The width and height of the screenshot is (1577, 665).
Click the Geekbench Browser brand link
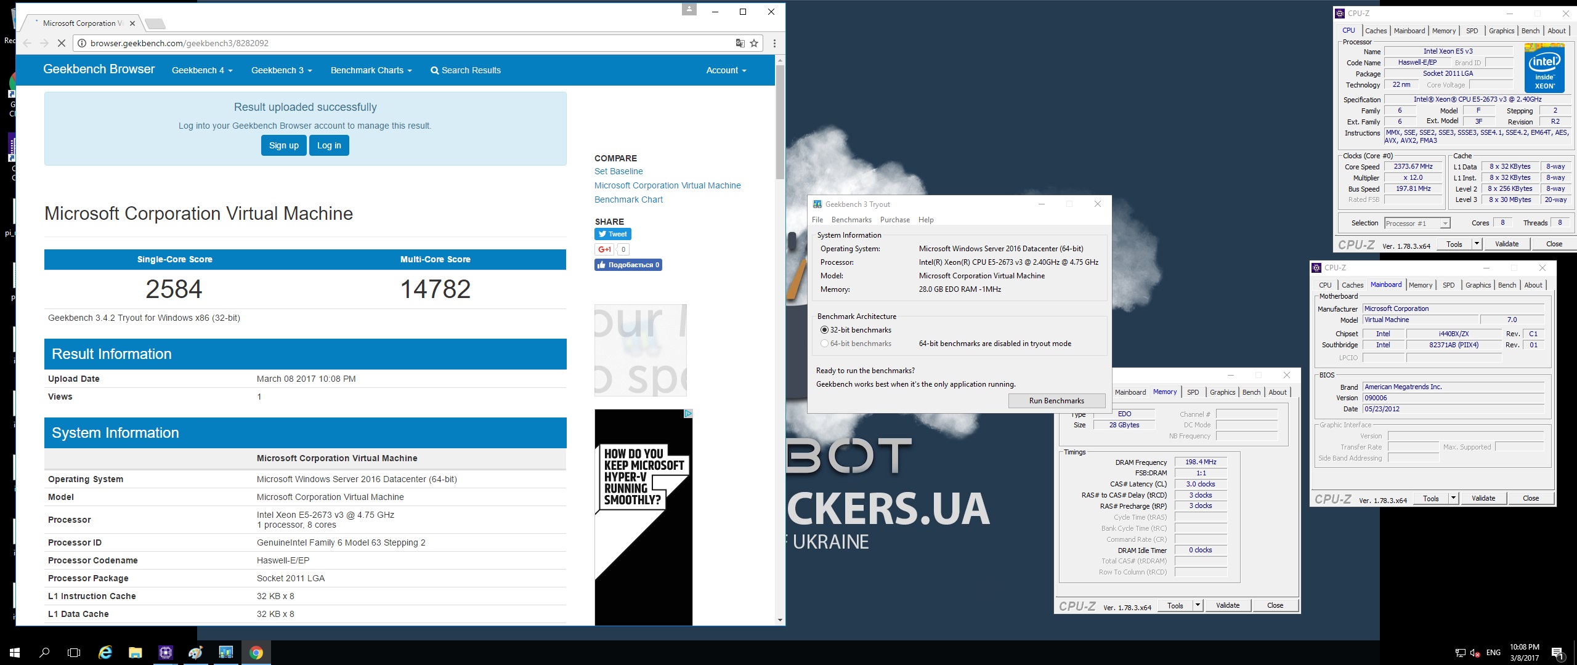coord(99,69)
